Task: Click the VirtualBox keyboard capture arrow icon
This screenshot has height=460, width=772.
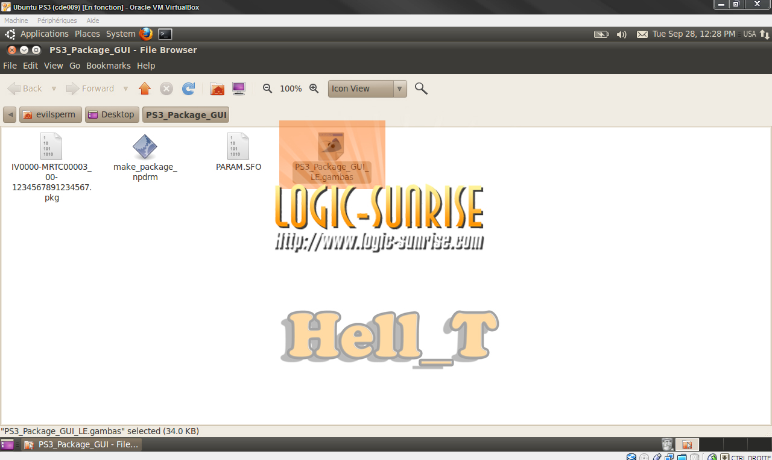Action: (725, 456)
